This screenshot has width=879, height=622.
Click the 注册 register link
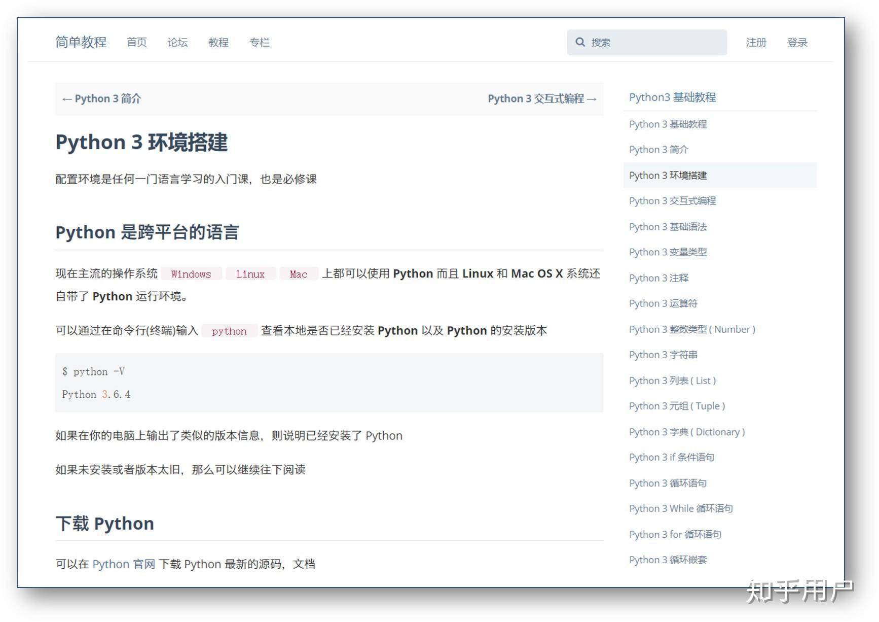point(756,43)
